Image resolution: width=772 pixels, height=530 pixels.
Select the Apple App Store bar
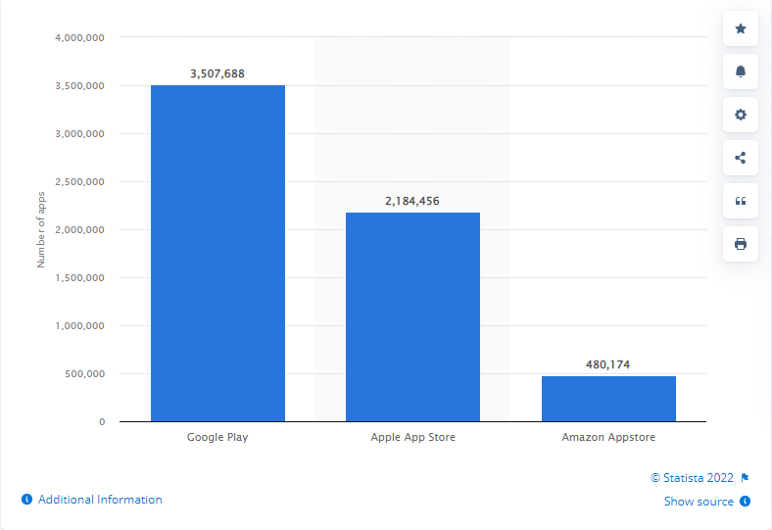click(x=412, y=316)
